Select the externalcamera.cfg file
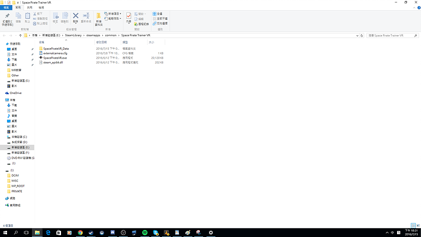Viewport: 421px width, 237px height. [x=55, y=53]
